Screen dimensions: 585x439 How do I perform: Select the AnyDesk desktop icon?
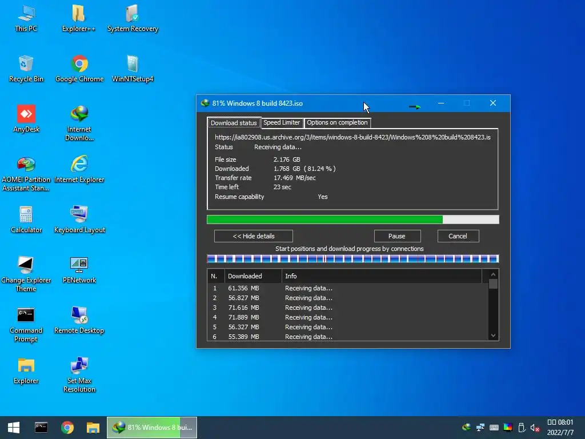click(26, 119)
